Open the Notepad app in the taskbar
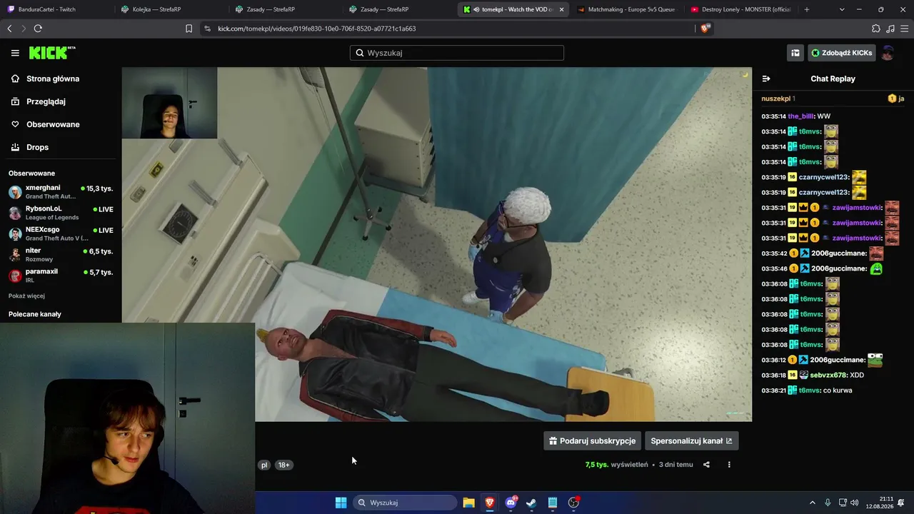This screenshot has height=514, width=914. pyautogui.click(x=553, y=503)
